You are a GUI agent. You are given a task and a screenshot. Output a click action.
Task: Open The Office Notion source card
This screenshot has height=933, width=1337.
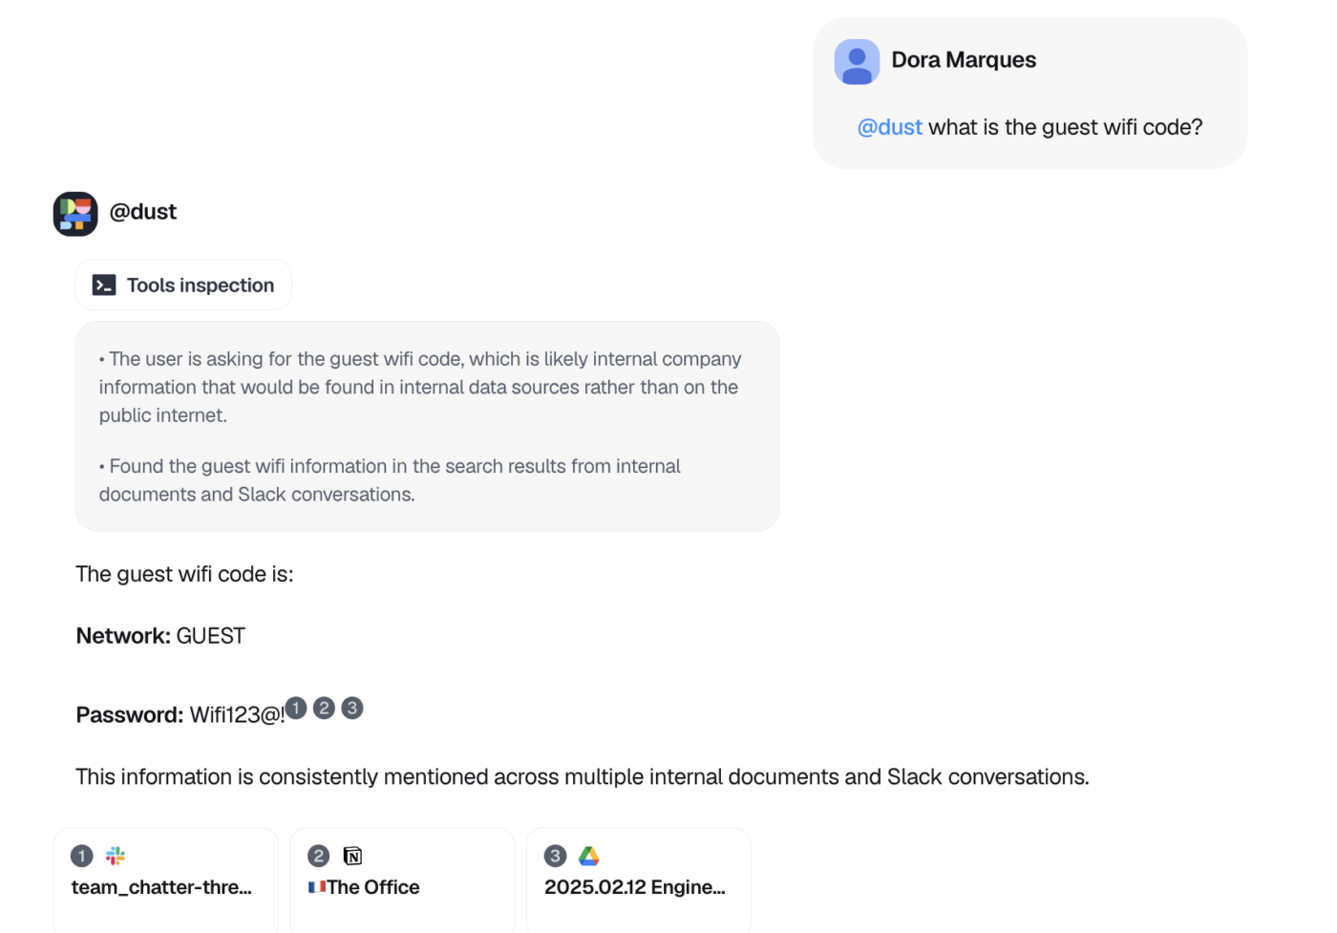402,880
